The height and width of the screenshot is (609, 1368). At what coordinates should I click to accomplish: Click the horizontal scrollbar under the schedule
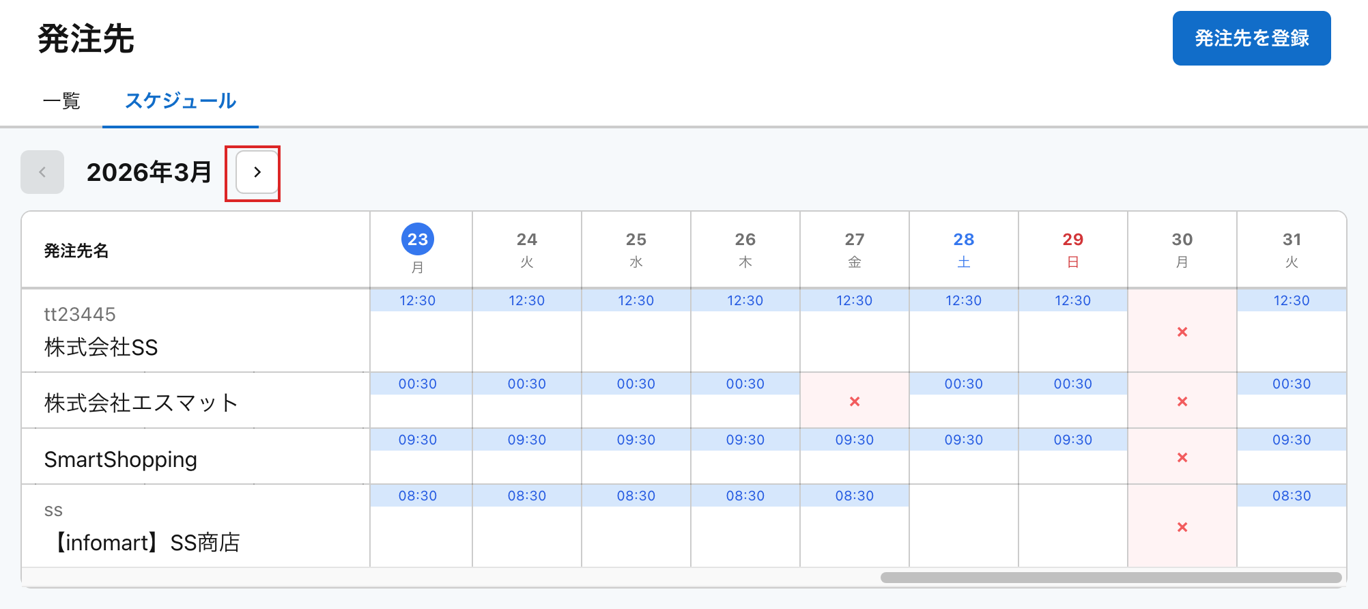coord(1111,578)
